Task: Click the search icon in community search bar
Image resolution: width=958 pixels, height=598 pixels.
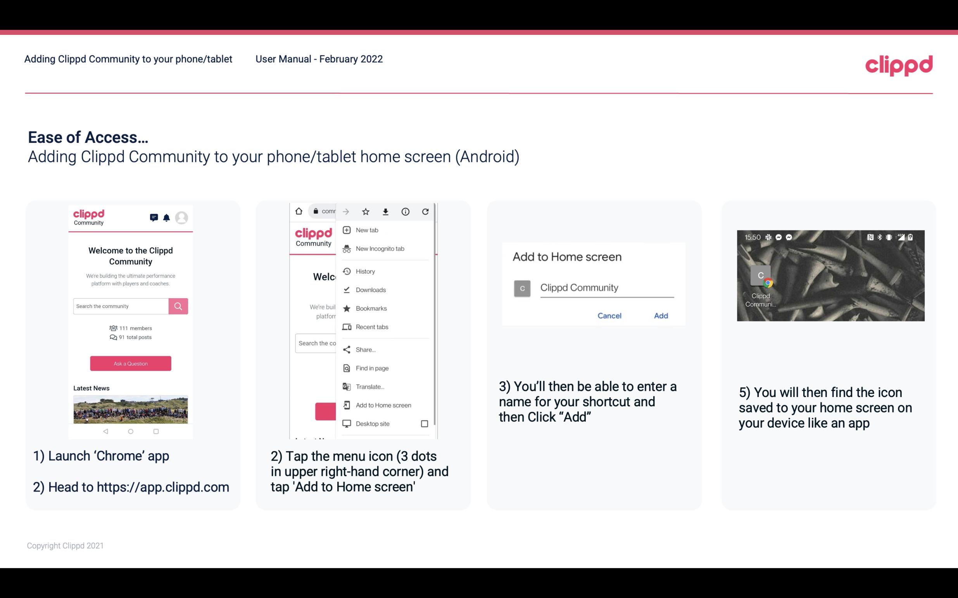Action: click(178, 305)
